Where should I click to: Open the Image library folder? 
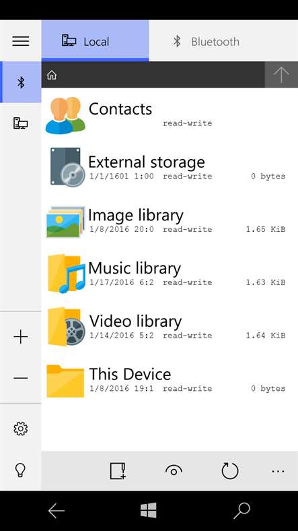point(170,222)
